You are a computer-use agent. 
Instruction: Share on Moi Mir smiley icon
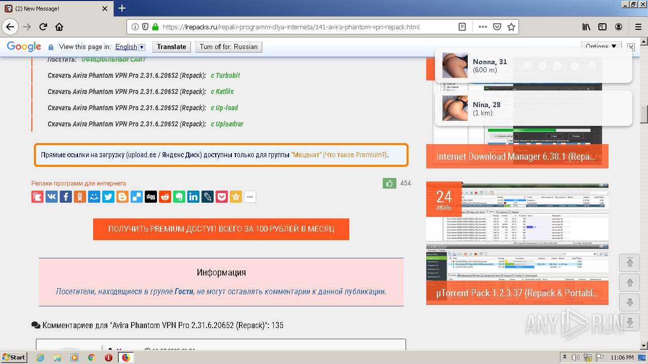pyautogui.click(x=94, y=197)
